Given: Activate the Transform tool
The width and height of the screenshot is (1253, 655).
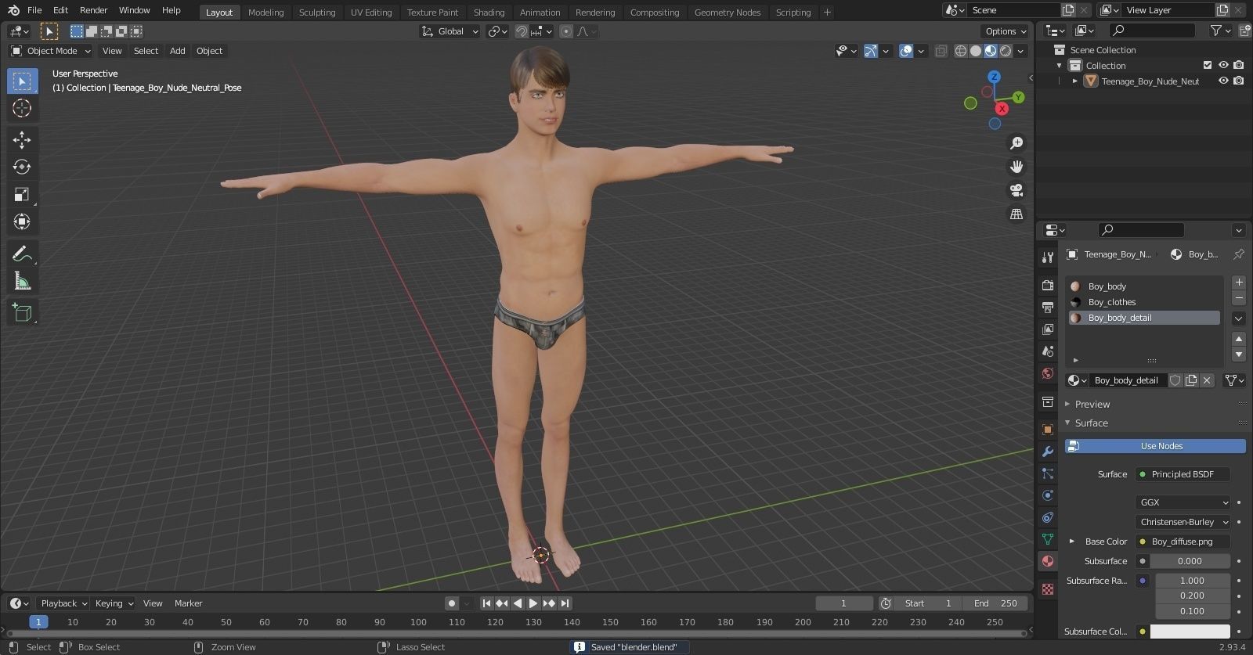Looking at the screenshot, I should pos(22,221).
